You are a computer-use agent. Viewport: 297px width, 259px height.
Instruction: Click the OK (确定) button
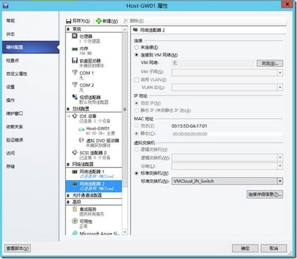(245, 248)
